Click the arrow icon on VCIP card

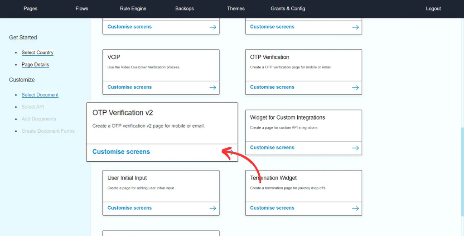click(x=213, y=87)
